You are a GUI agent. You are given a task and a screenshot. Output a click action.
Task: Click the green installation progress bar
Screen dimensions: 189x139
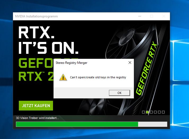click(x=91, y=124)
